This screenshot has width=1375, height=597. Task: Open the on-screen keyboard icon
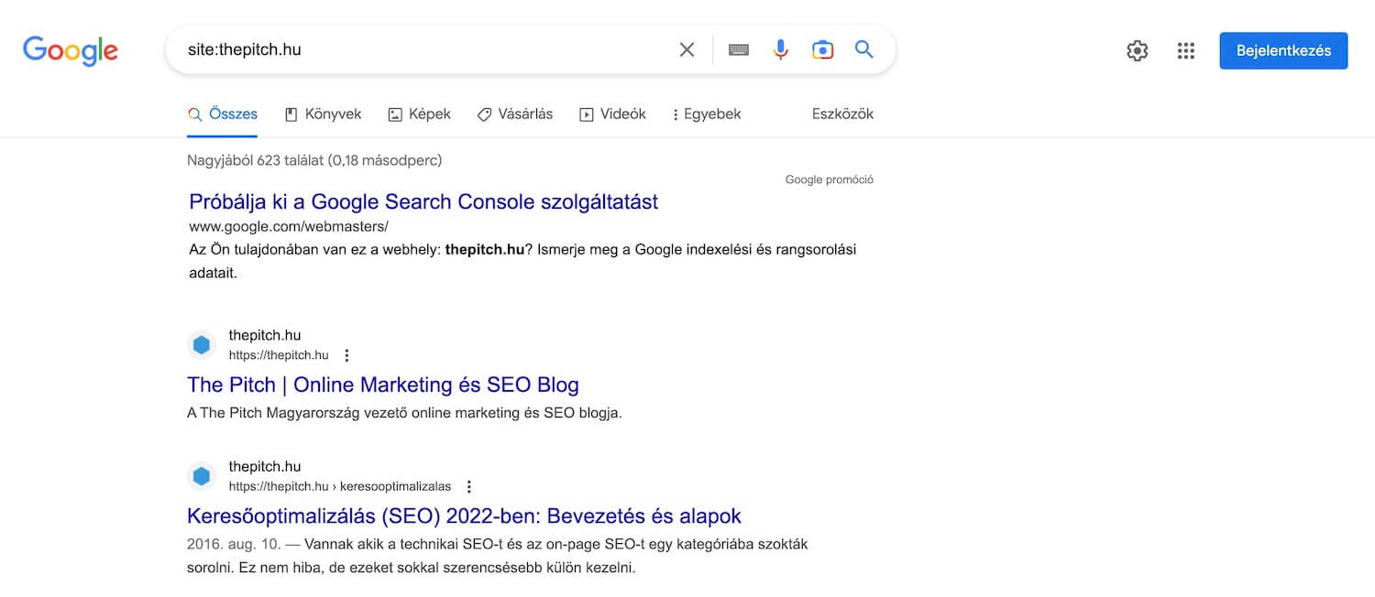click(x=739, y=49)
